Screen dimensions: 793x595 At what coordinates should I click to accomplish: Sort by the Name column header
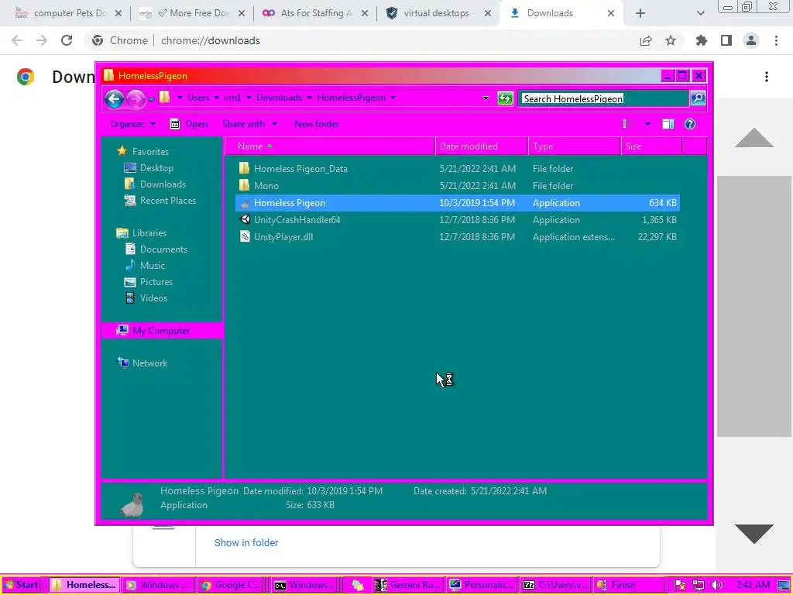(330, 146)
